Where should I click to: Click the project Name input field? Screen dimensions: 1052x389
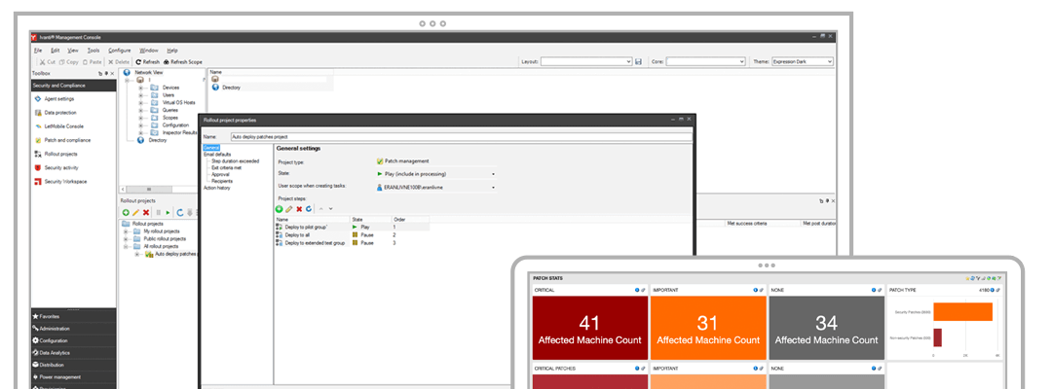(x=461, y=136)
